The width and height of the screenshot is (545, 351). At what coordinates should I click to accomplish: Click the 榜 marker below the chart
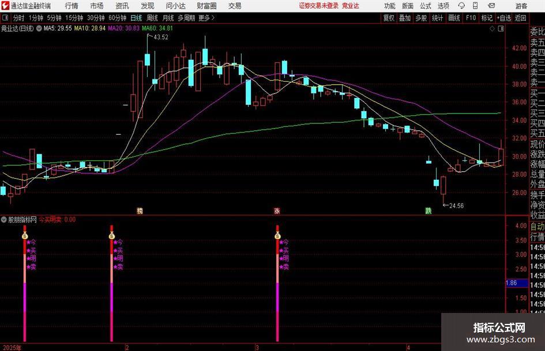(140, 210)
